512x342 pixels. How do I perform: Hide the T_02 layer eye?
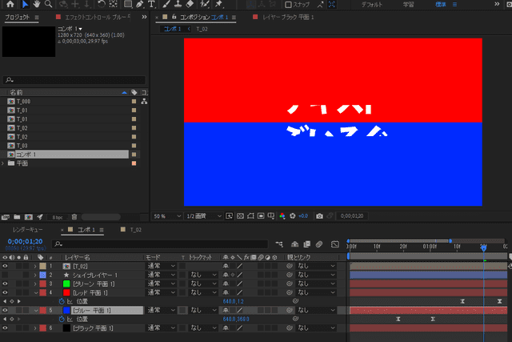5,266
